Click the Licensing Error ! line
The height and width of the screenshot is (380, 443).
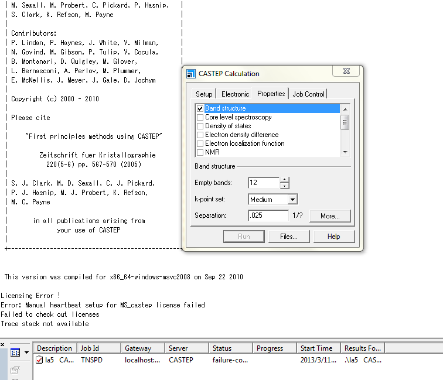coord(30,296)
